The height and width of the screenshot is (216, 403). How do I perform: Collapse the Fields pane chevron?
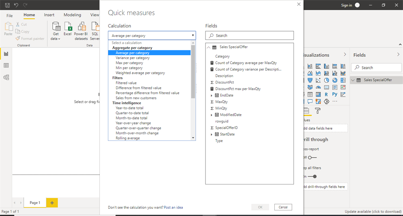pos(398,54)
